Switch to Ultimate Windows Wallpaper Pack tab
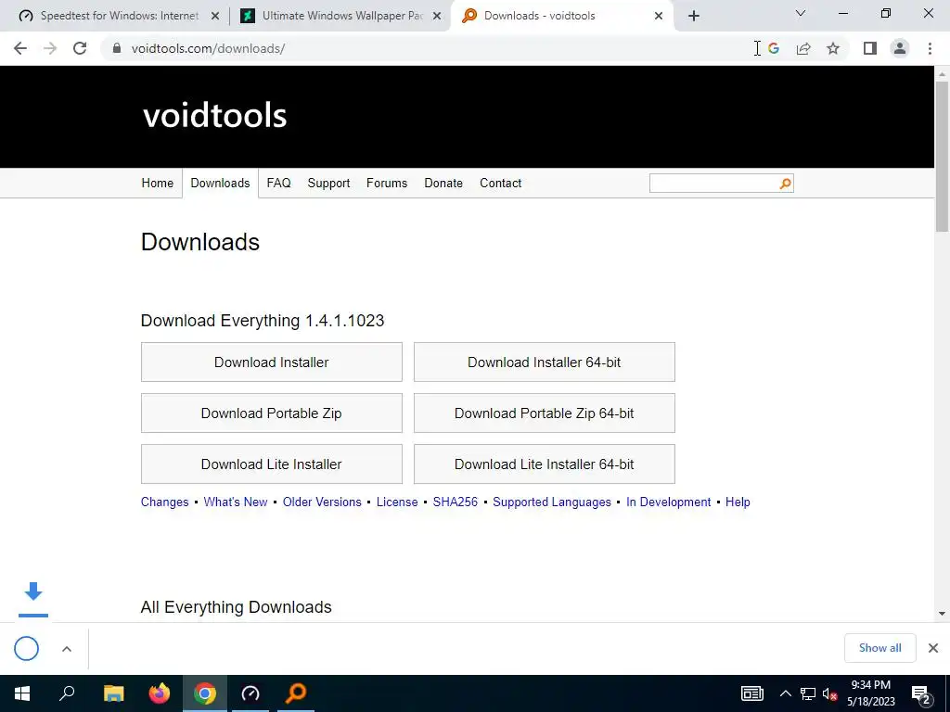 coord(341,16)
